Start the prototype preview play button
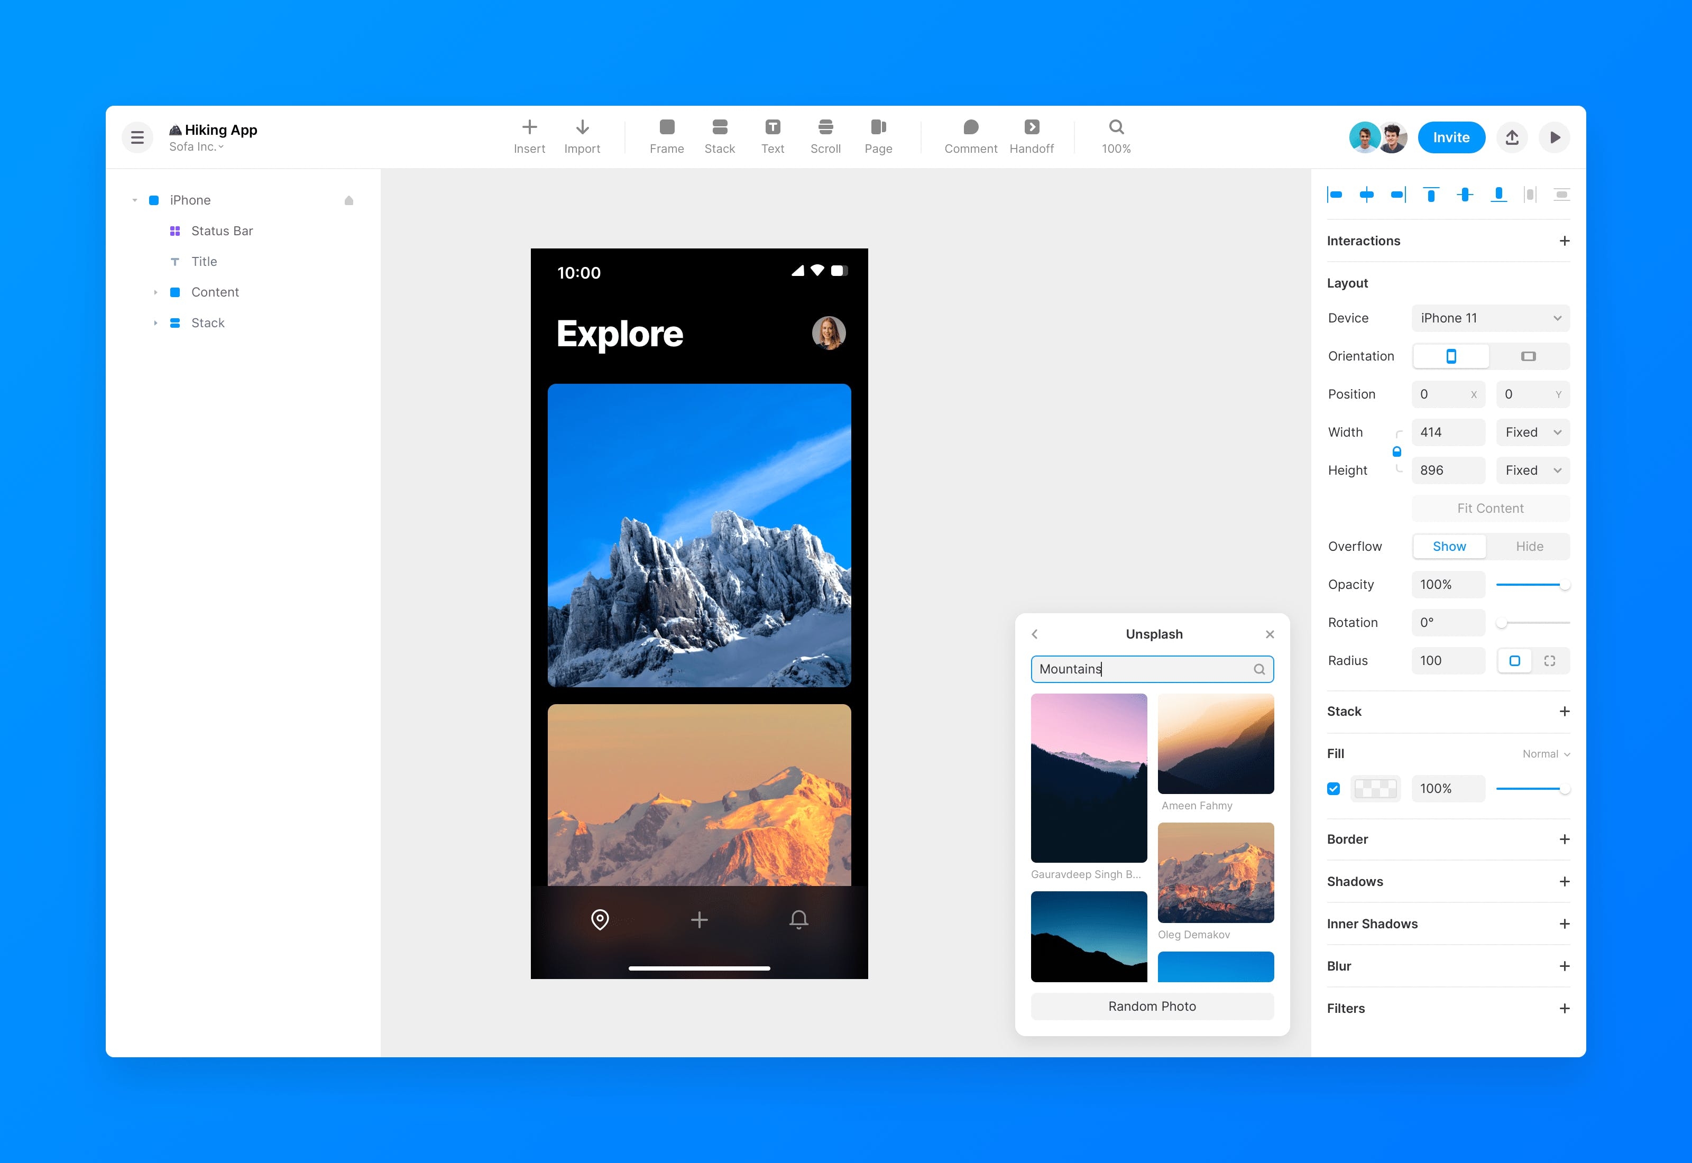Image resolution: width=1692 pixels, height=1163 pixels. pyautogui.click(x=1555, y=137)
